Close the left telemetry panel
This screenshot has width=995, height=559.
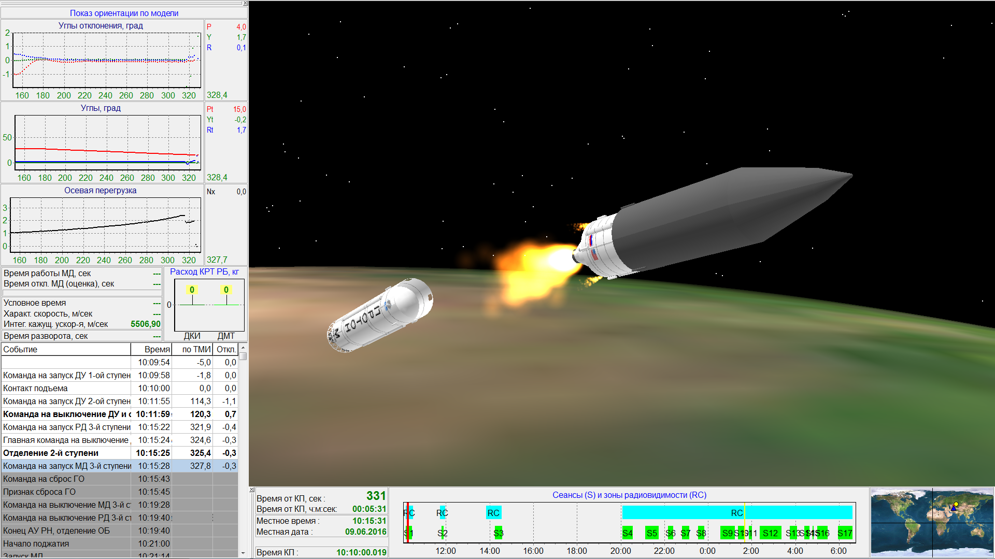point(245,4)
